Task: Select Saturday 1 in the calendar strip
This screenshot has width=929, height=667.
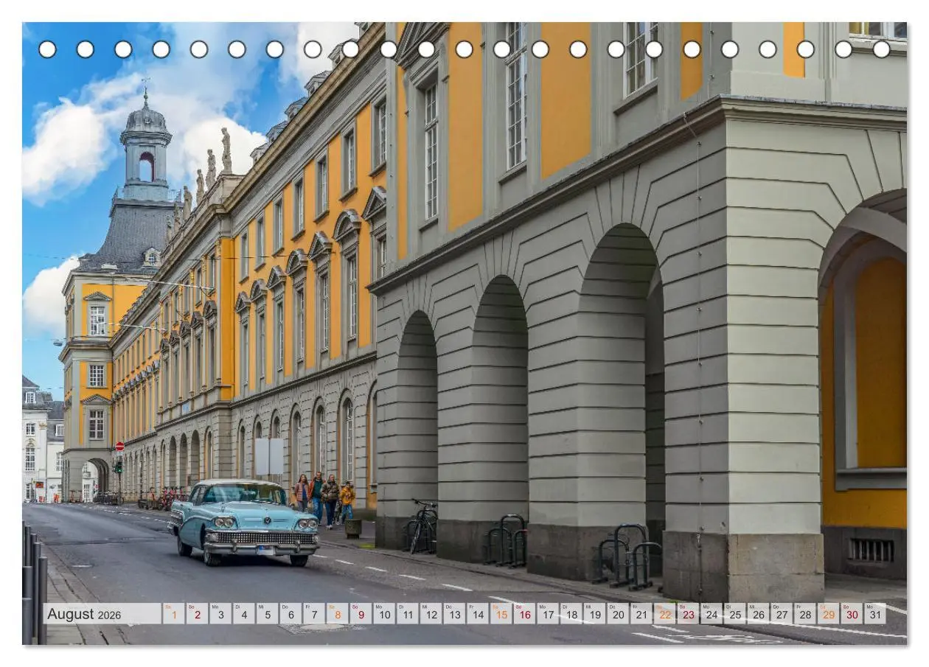Action: pyautogui.click(x=174, y=614)
